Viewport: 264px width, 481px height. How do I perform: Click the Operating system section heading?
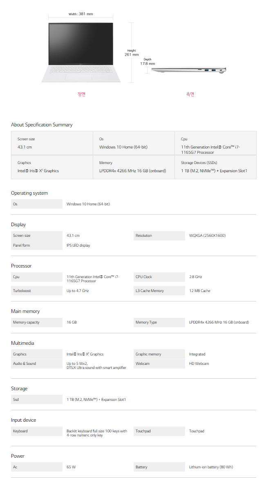[29, 193]
